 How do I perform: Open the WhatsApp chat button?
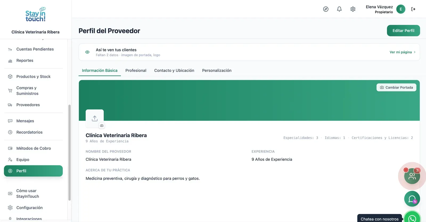click(412, 218)
